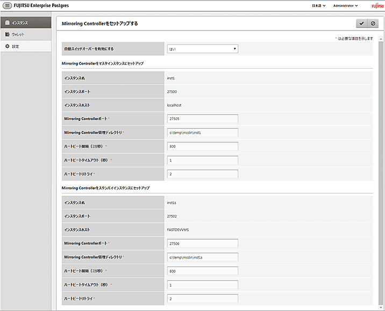Click the FUJITSU logo at top right
The height and width of the screenshot is (311, 385).
tap(377, 6)
